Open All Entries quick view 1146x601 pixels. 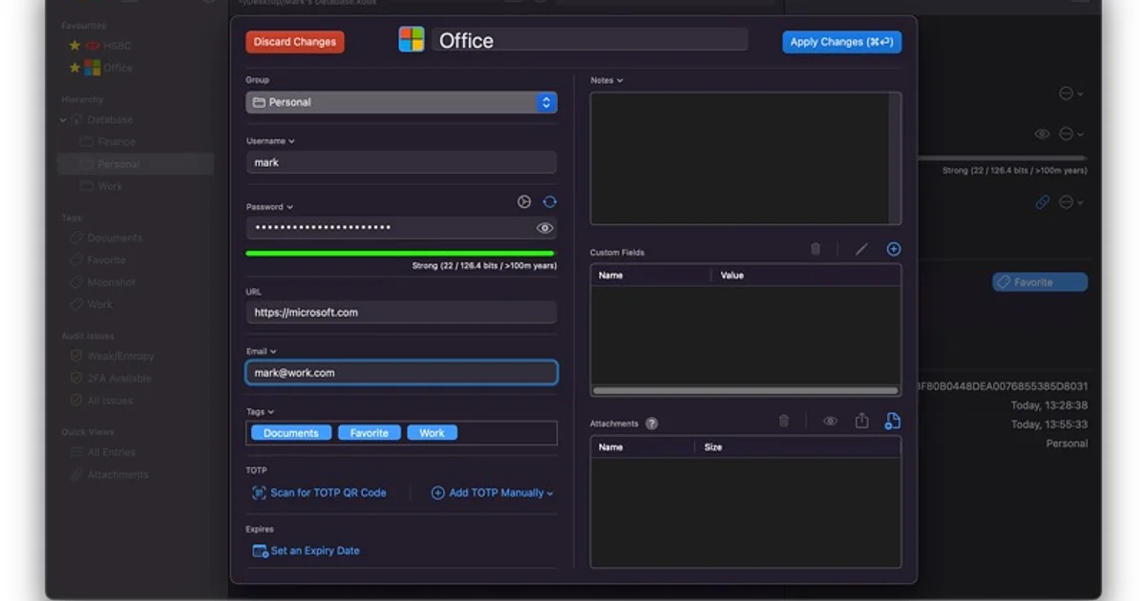[103, 452]
